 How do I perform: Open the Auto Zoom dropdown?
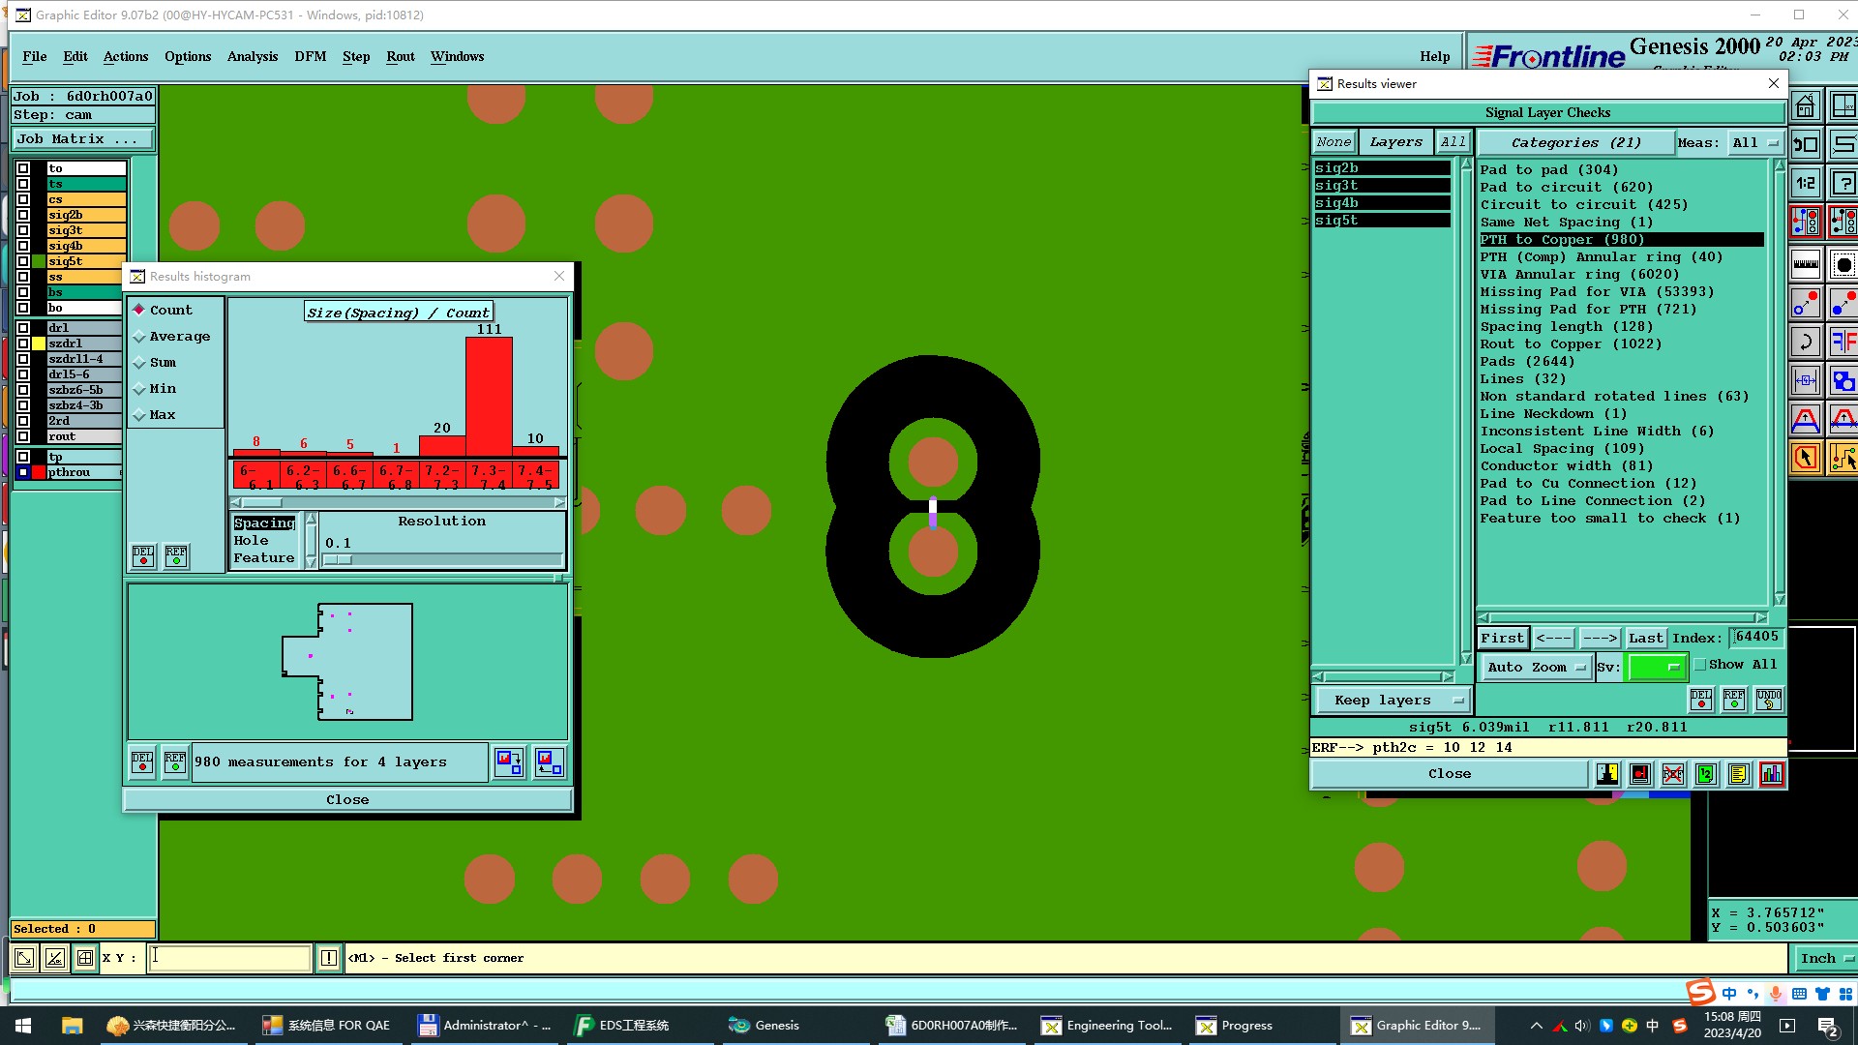coord(1537,668)
